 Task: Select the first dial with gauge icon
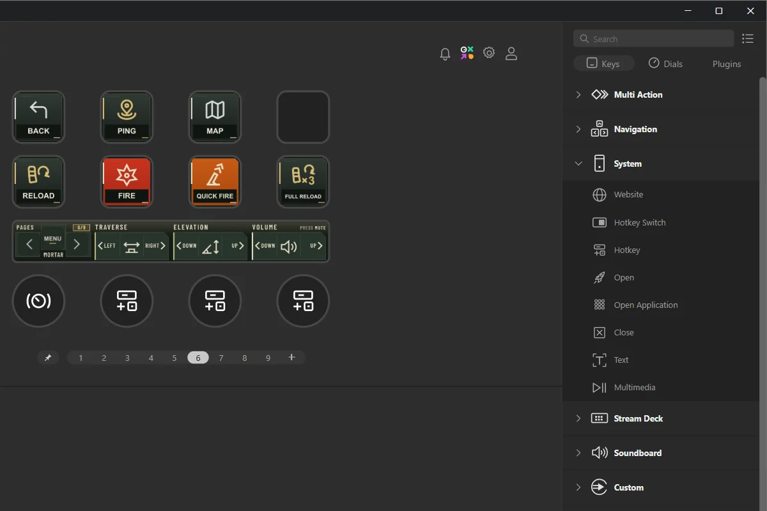coord(38,301)
